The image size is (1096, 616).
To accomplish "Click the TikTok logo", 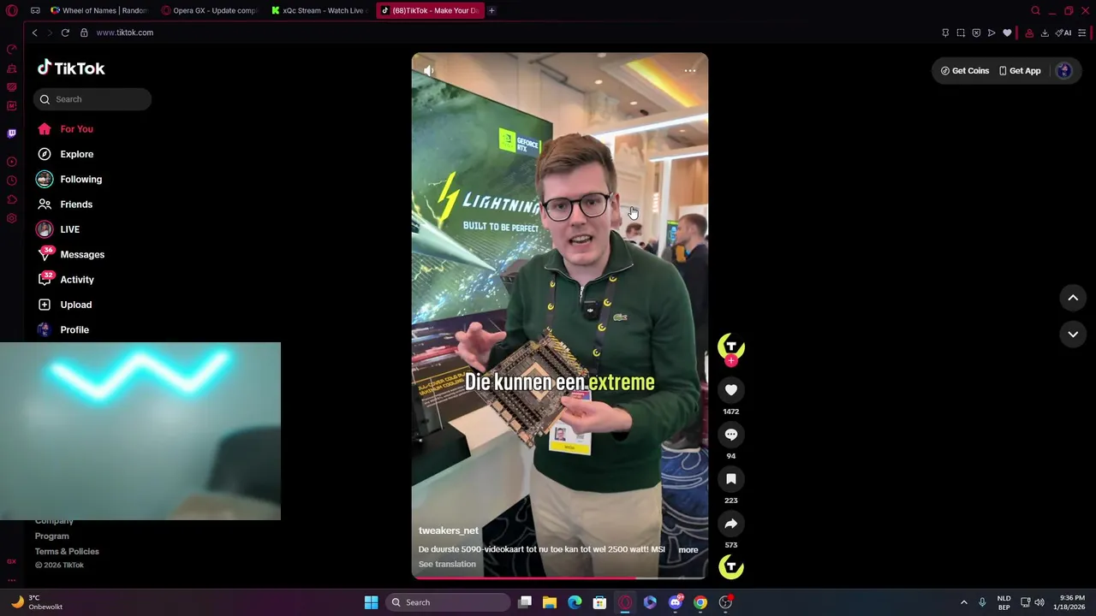I will [71, 68].
